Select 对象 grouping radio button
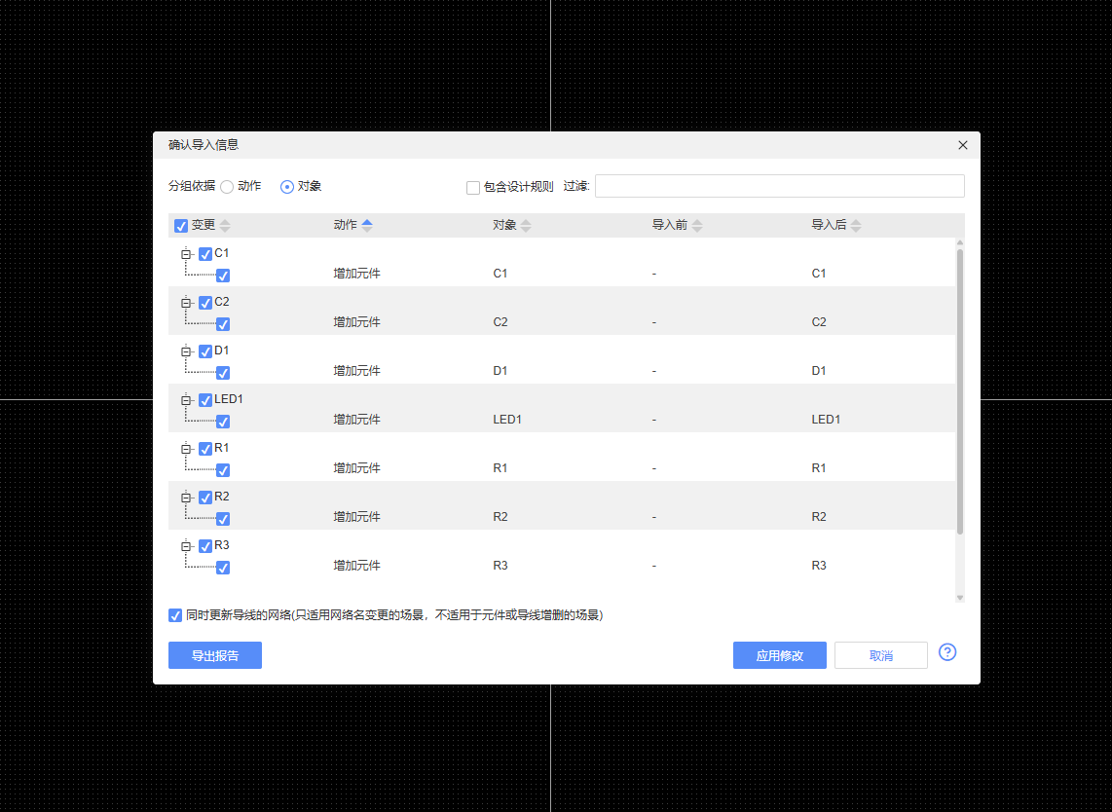 pyautogui.click(x=287, y=187)
